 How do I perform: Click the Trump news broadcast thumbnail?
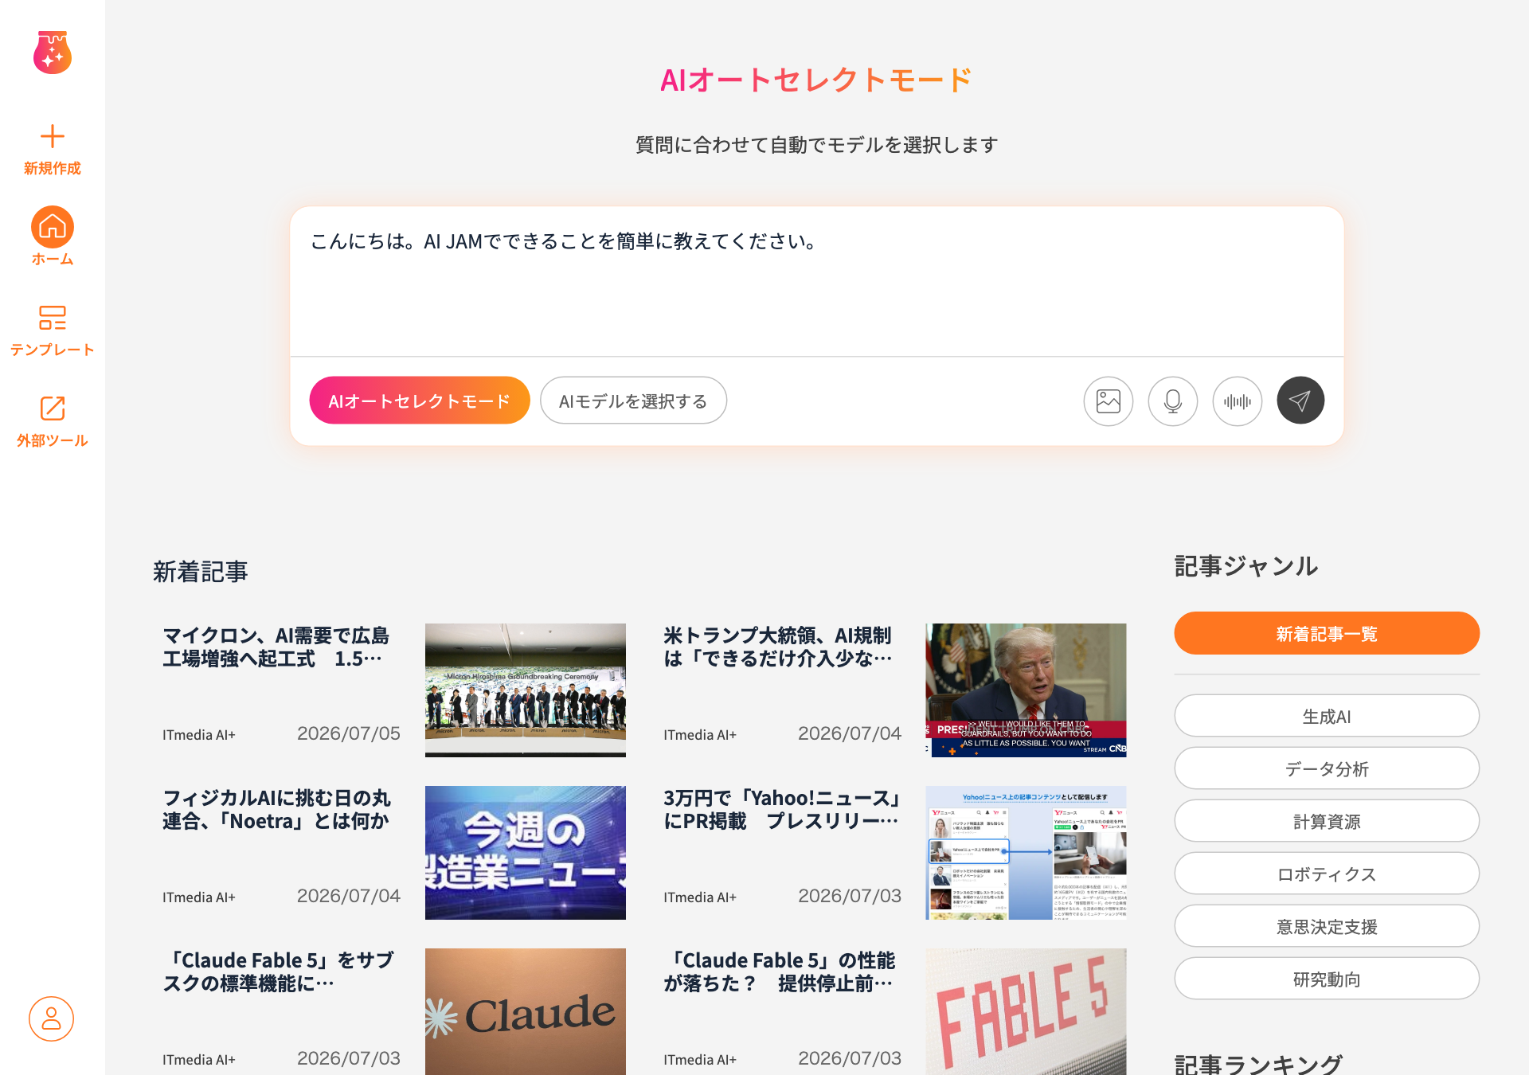pyautogui.click(x=1026, y=690)
